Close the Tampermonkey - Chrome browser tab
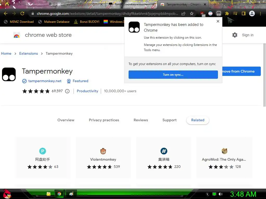 click(x=205, y=5)
